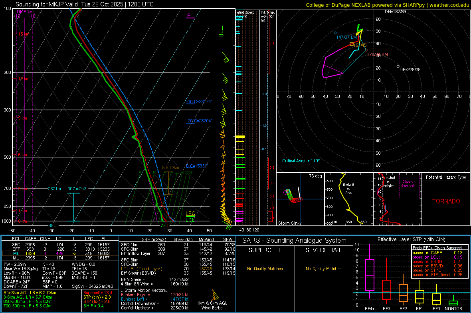This screenshot has height=313, width=471.
Task: Click the green NONTOR box plot
Action: (453, 303)
